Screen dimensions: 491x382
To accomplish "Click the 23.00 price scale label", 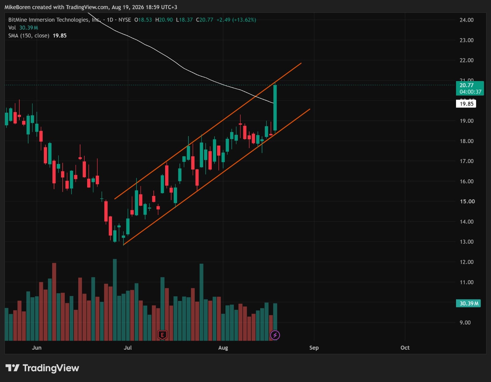I will tap(466, 40).
